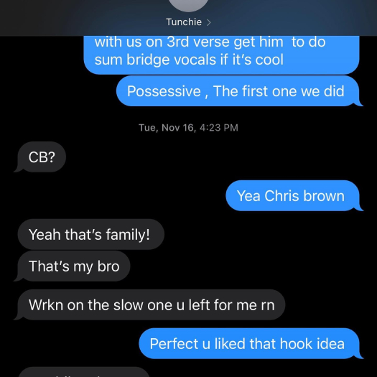This screenshot has height=377, width=377.
Task: Open the Tunchie contact name
Action: click(184, 22)
